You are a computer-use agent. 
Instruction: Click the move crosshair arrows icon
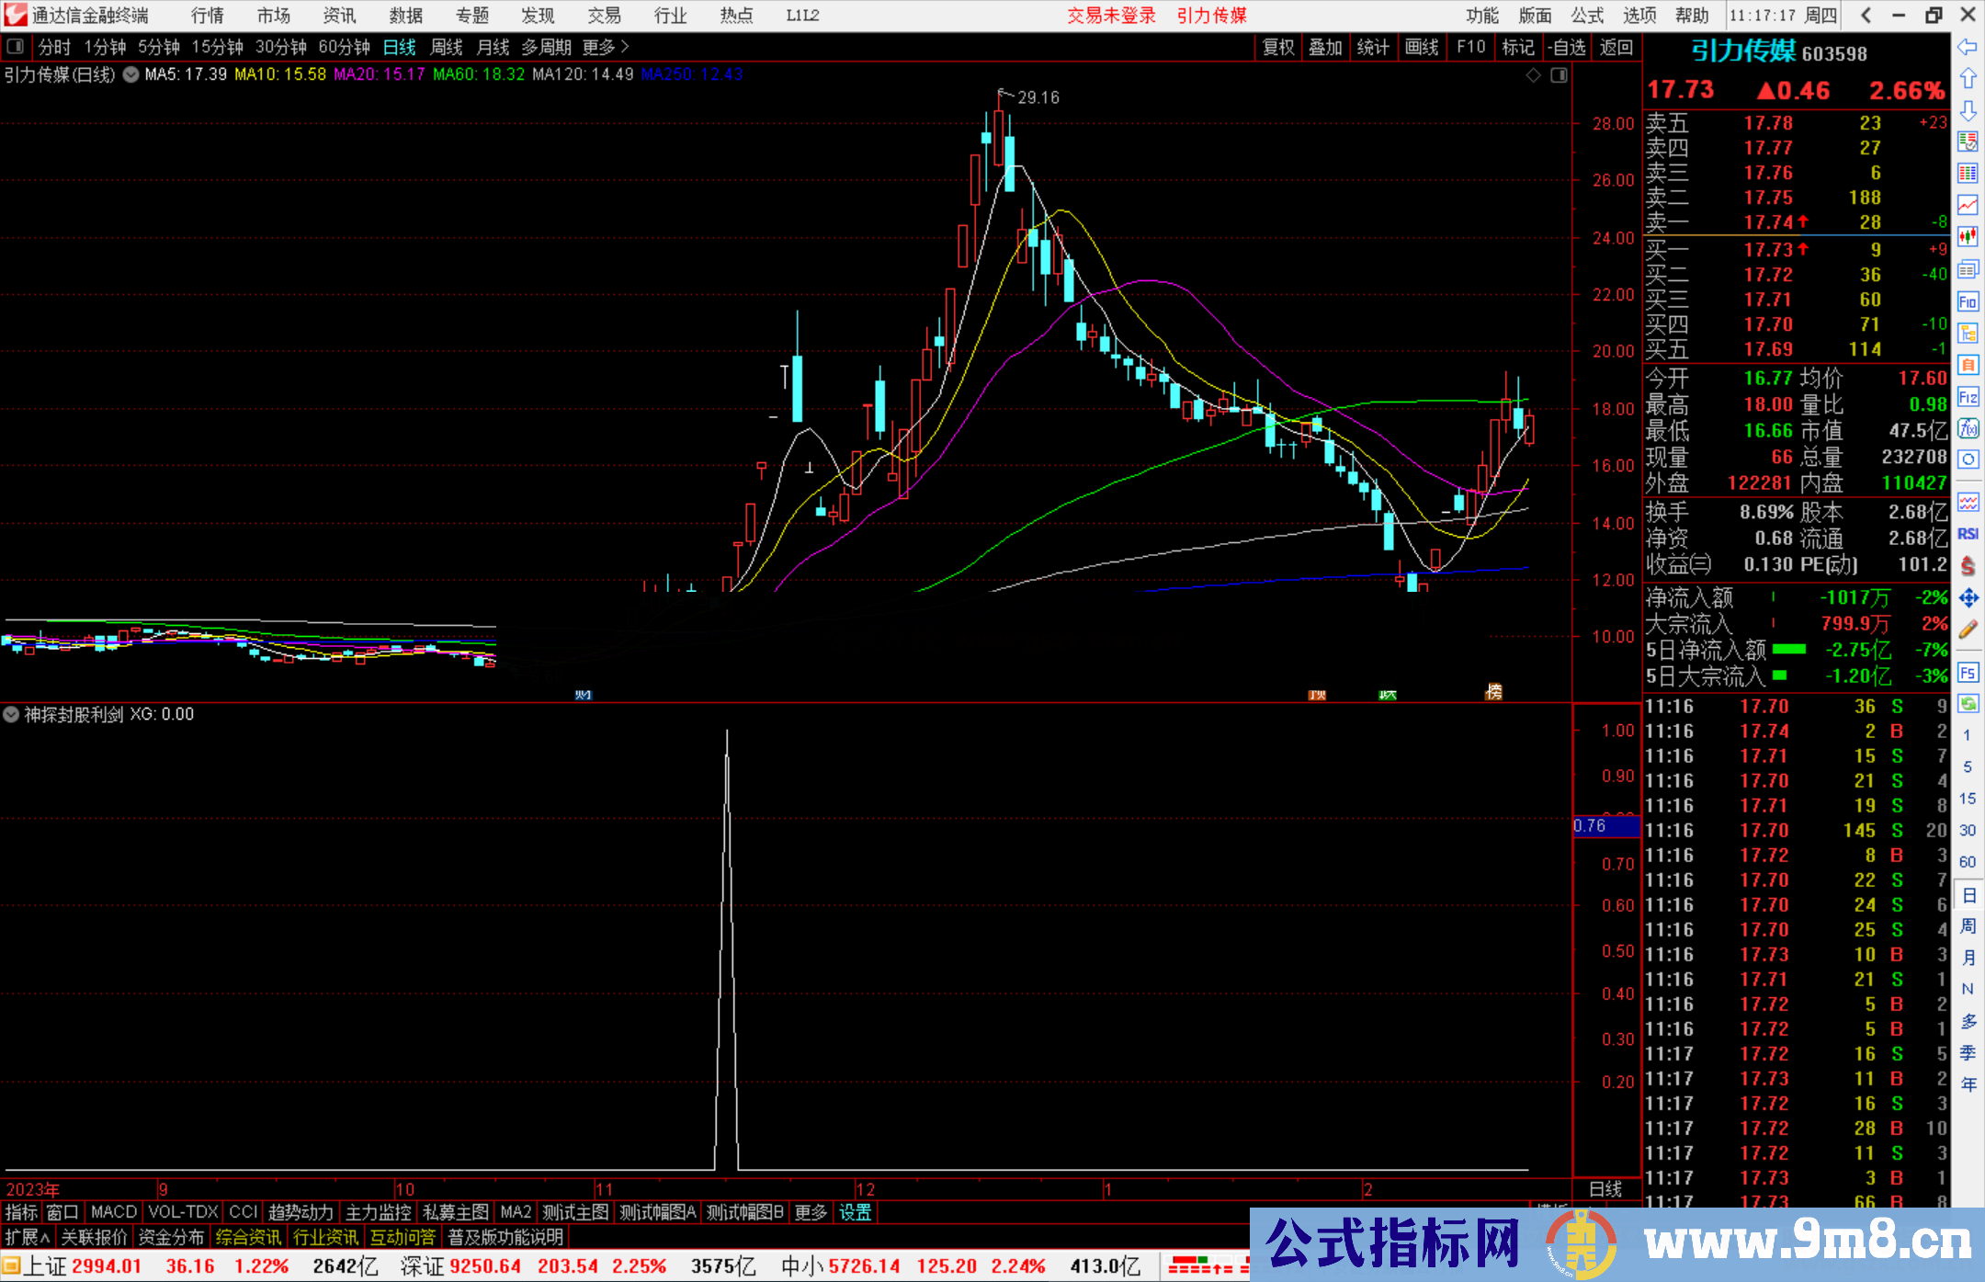[x=1968, y=598]
